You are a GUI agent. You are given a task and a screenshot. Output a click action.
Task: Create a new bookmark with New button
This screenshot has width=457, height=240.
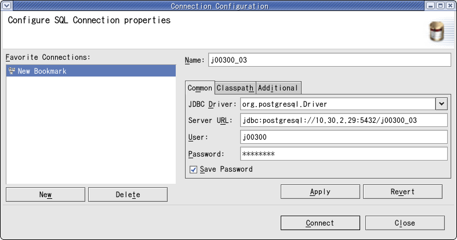tap(45, 194)
